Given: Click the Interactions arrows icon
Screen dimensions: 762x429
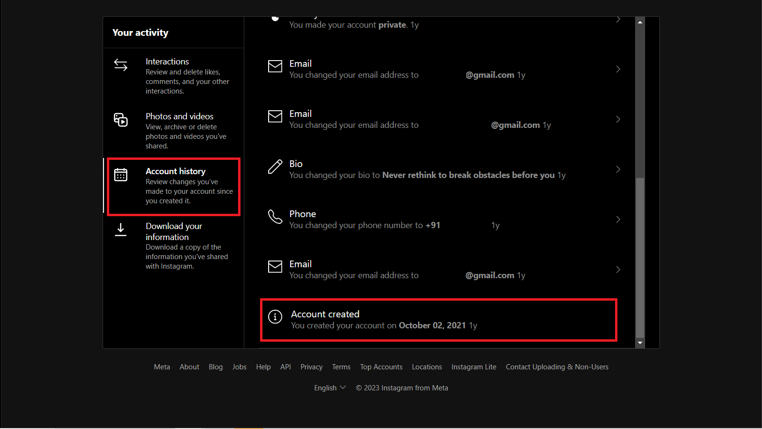Looking at the screenshot, I should [121, 64].
